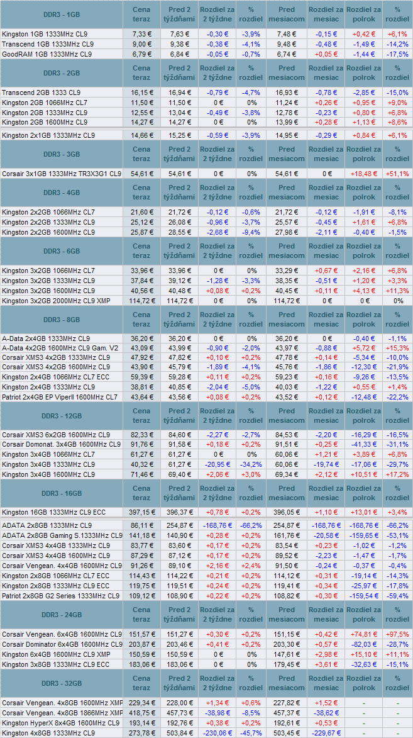Select the -159,65 € value in ADATA Gaming row

(363, 535)
